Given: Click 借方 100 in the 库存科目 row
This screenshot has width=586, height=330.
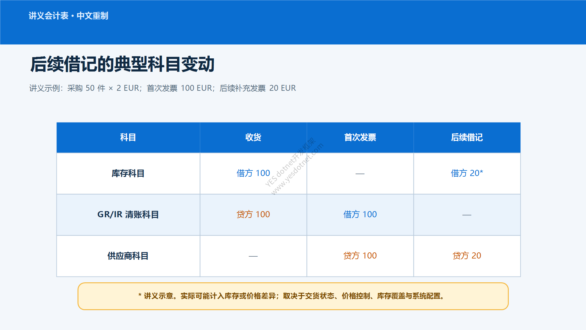Looking at the screenshot, I should point(253,173).
